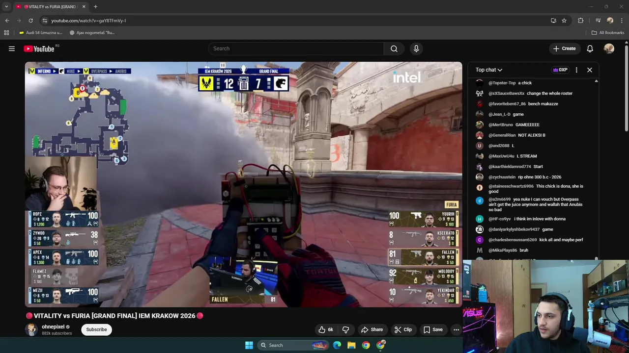This screenshot has width=629, height=353.
Task: Open a new browser tab
Action: point(95,6)
